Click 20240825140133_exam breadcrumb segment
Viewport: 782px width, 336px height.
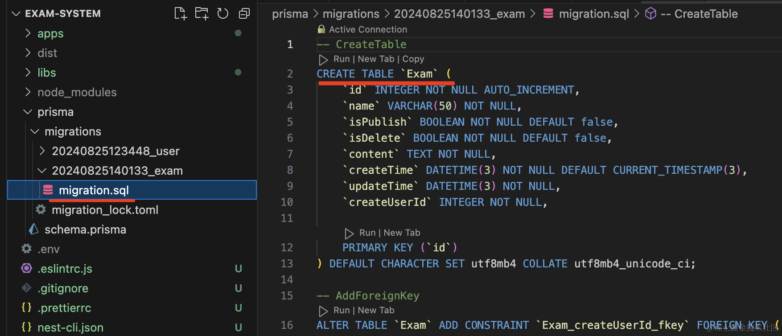[459, 14]
